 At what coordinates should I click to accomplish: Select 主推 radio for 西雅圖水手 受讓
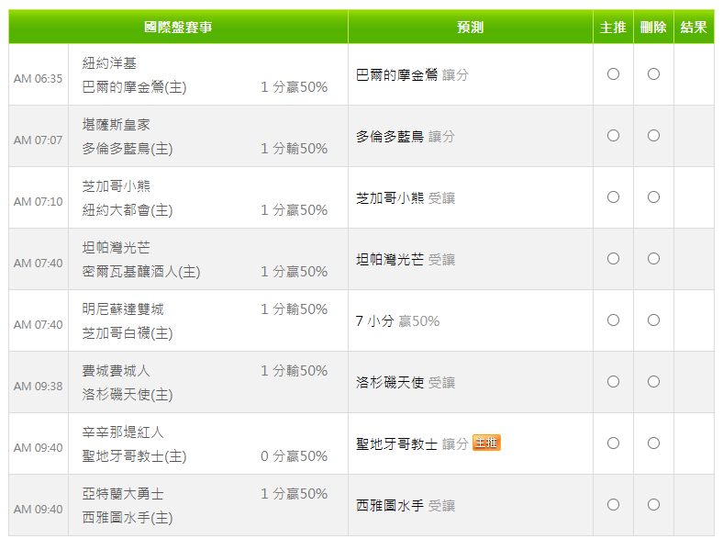[613, 505]
